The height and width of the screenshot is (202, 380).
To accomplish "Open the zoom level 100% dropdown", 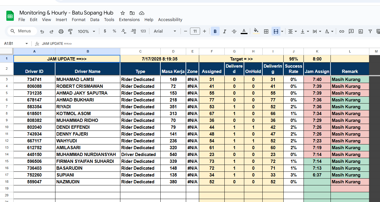I will [87, 31].
